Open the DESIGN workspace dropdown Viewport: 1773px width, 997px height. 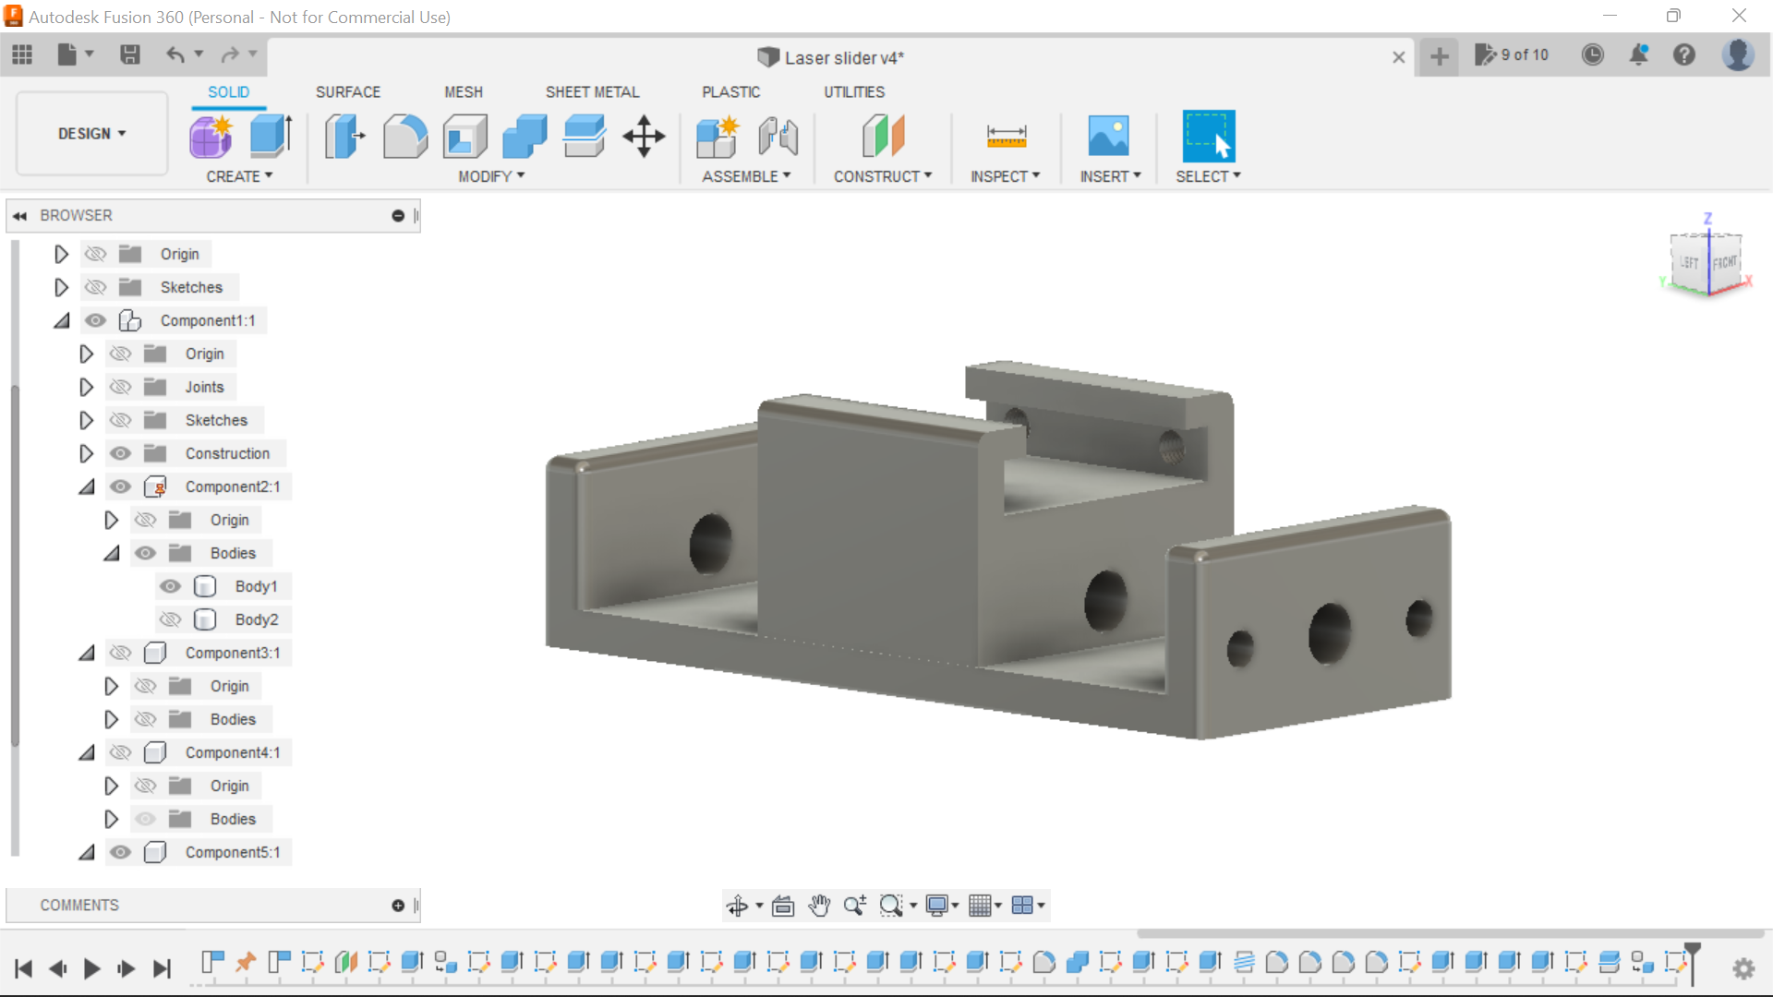91,134
